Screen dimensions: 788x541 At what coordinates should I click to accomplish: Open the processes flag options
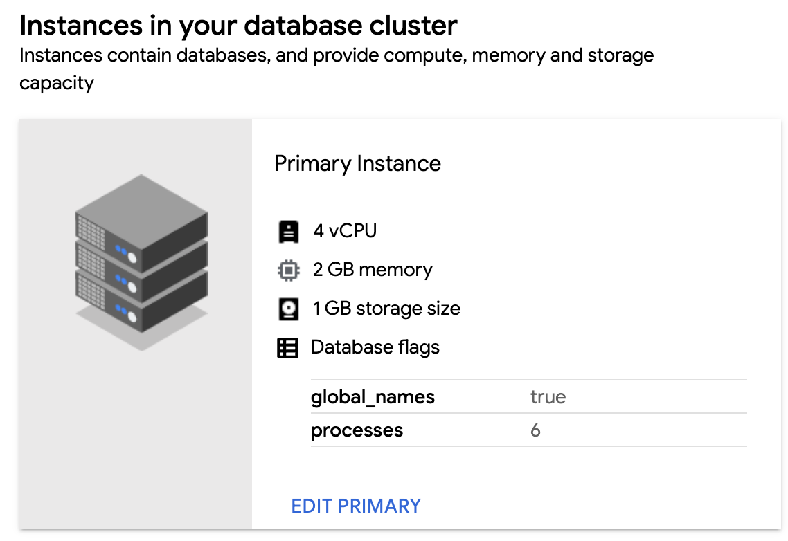coord(357,430)
